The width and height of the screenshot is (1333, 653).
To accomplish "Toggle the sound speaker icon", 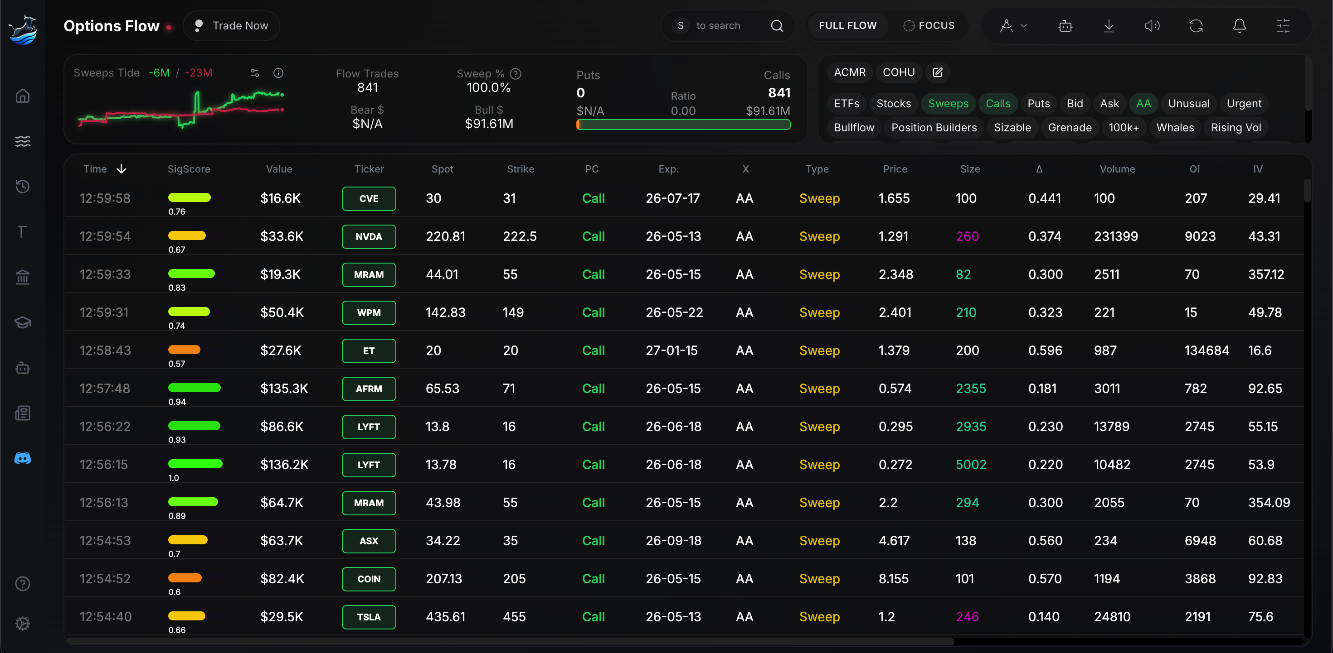I will 1153,26.
